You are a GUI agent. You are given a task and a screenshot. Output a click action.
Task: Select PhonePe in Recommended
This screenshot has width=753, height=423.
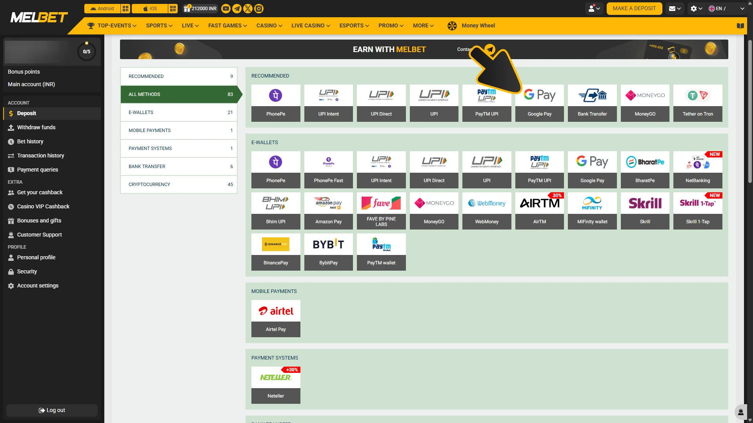pos(276,103)
